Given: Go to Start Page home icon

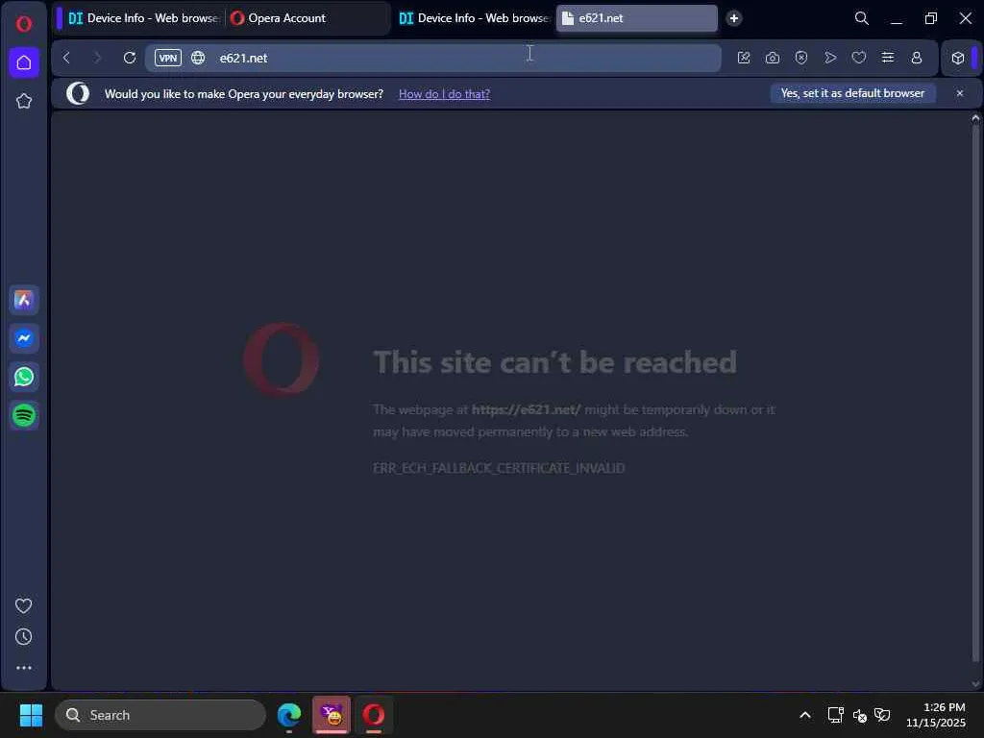Looking at the screenshot, I should pyautogui.click(x=24, y=62).
